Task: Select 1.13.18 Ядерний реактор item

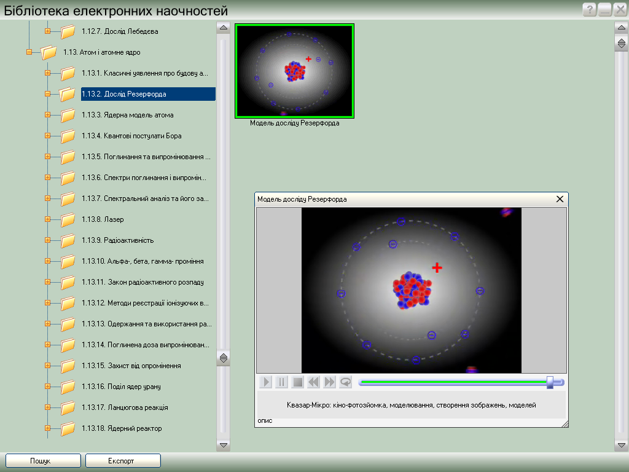Action: 122,428
